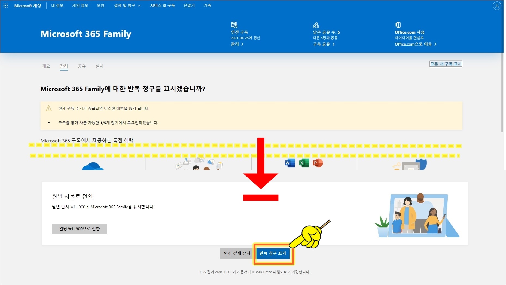
Task: Click the 1/5개 장치 login notice text
Action: click(x=108, y=123)
